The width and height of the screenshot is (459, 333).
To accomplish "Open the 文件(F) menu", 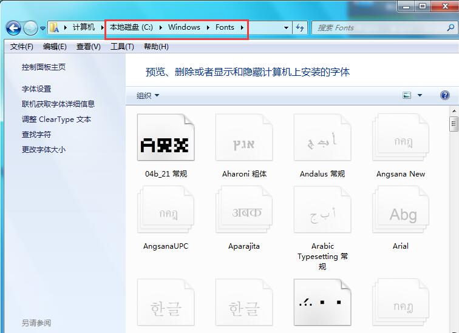I will pyautogui.click(x=22, y=47).
